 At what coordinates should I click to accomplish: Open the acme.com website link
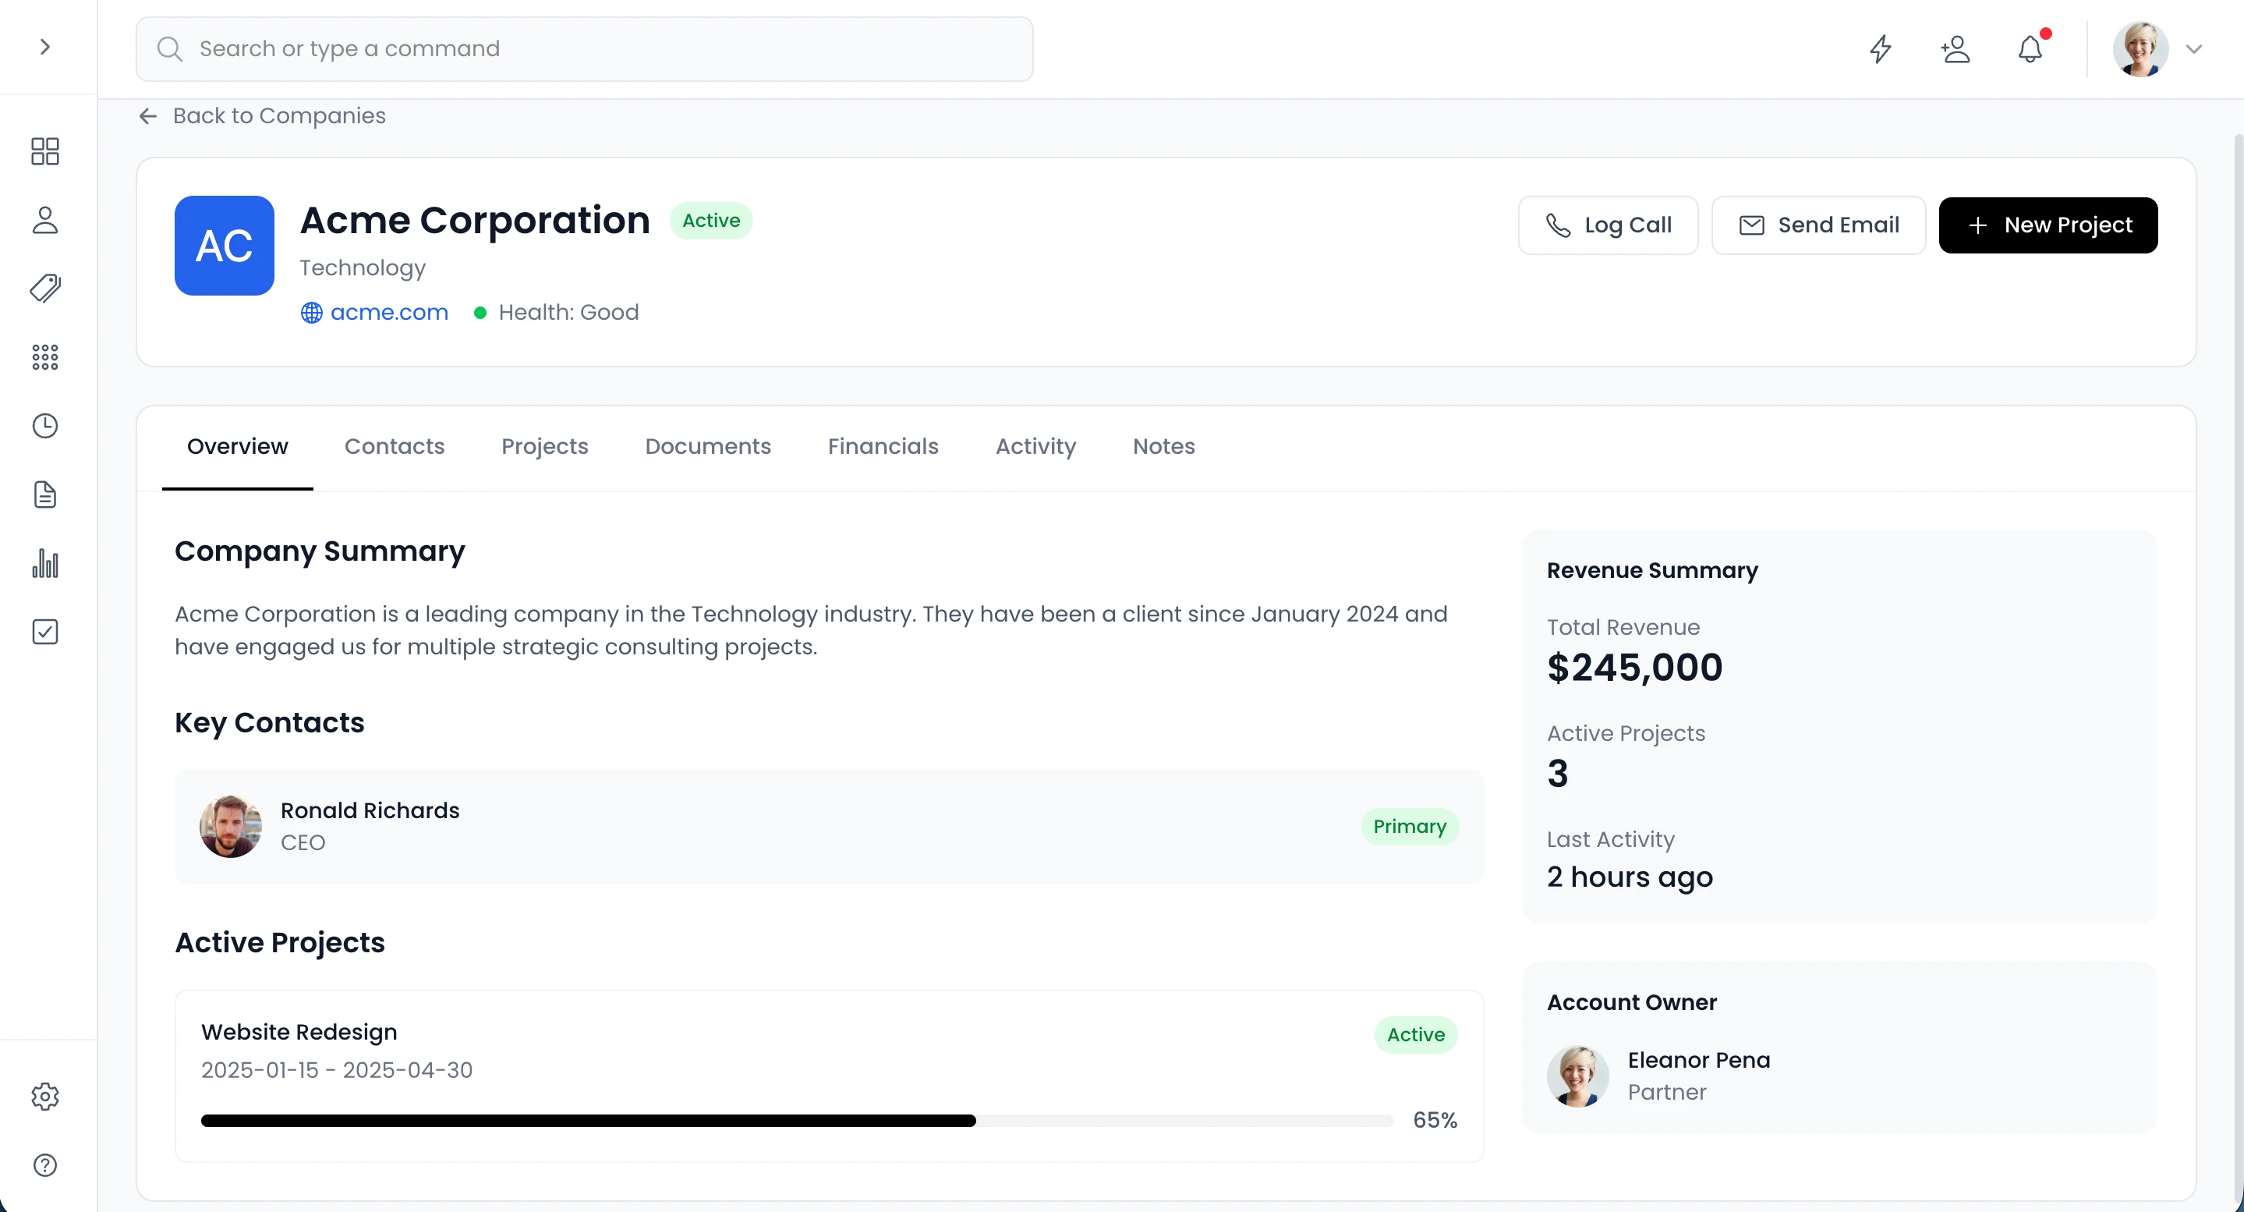388,312
